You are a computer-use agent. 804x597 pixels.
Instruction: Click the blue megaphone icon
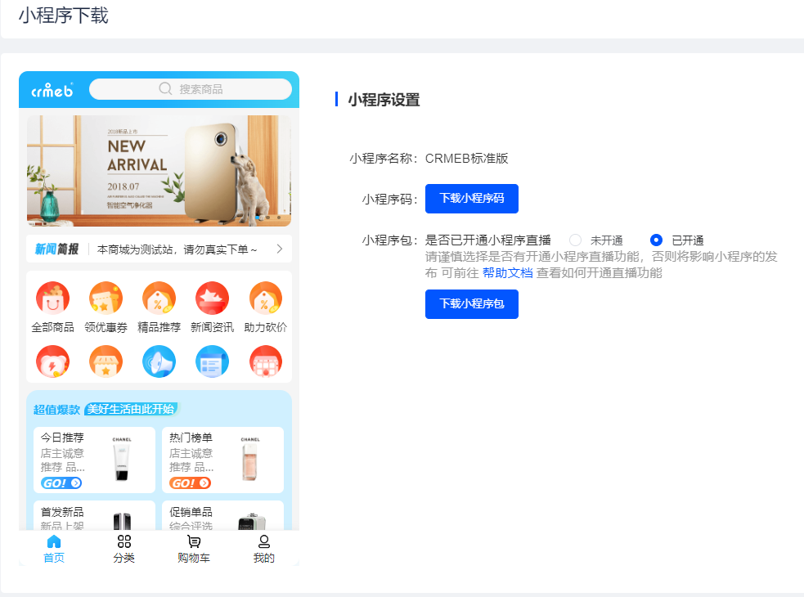[159, 361]
